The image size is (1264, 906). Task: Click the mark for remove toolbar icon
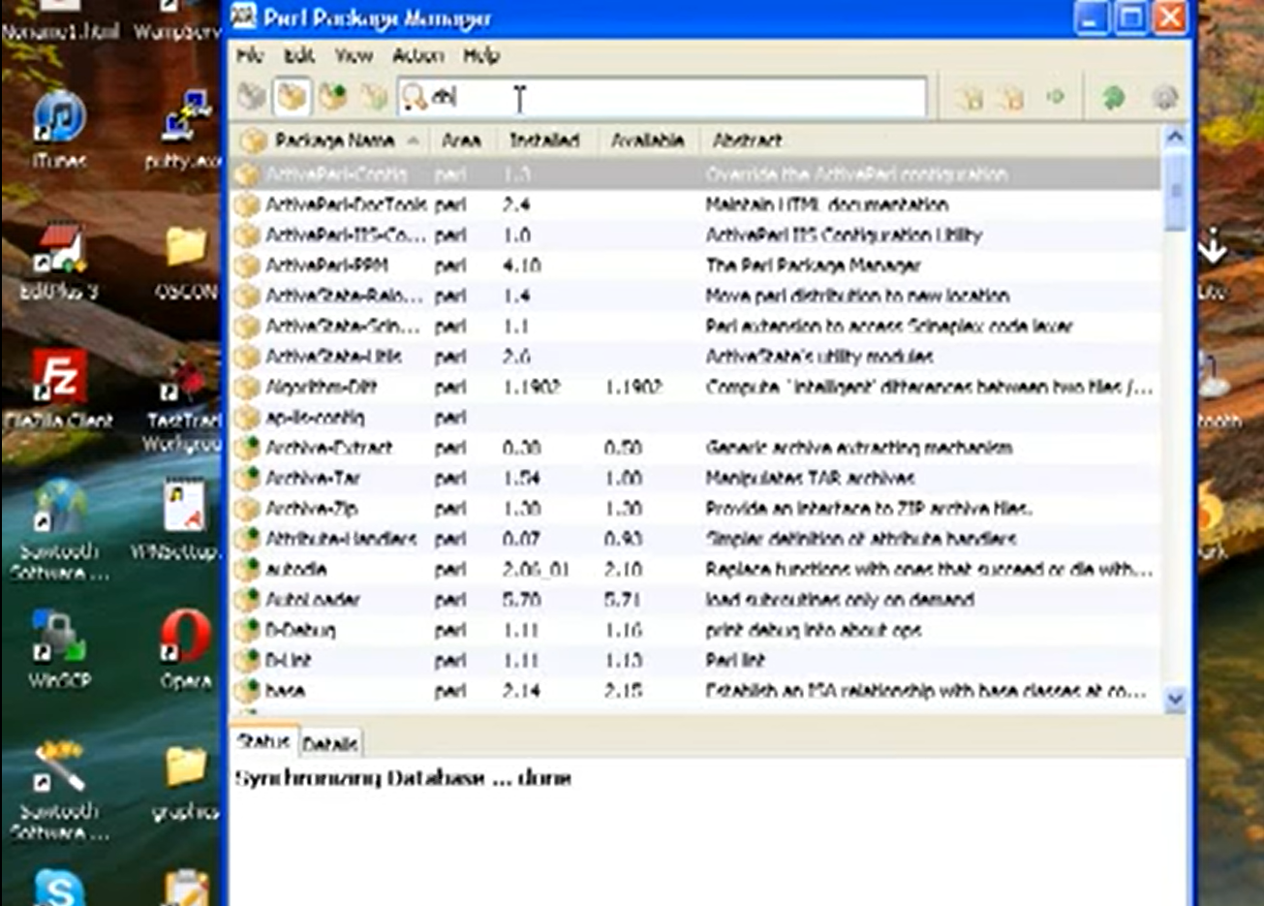1010,98
